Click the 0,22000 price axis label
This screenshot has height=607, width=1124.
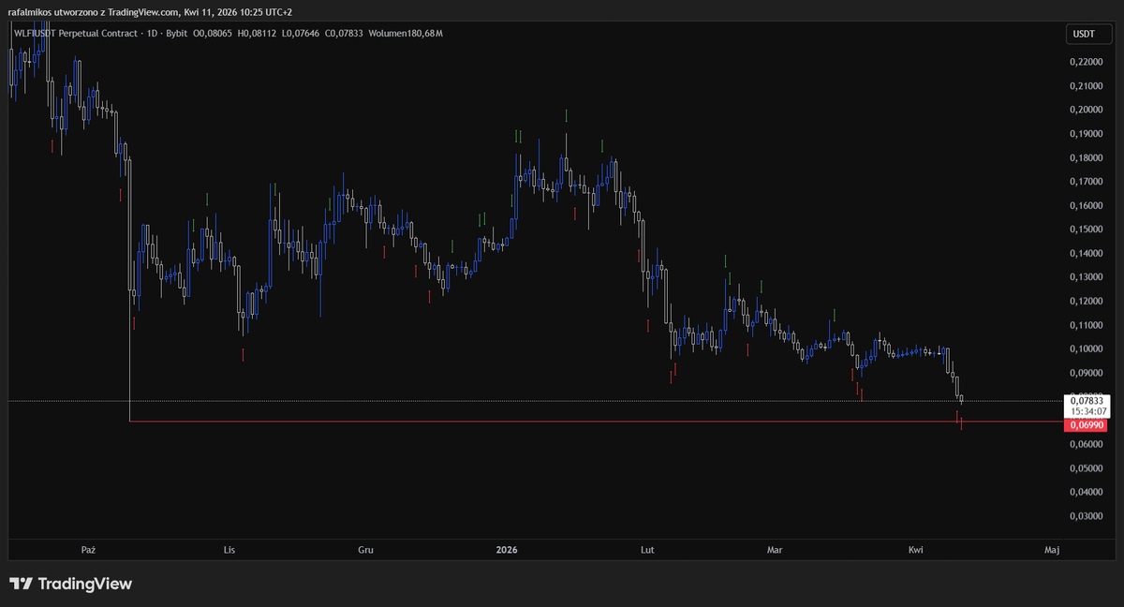coord(1086,62)
